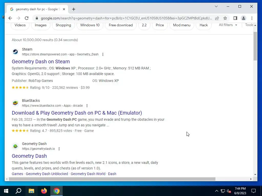
Task: Open the Dash sitelink
Action: [112, 174]
